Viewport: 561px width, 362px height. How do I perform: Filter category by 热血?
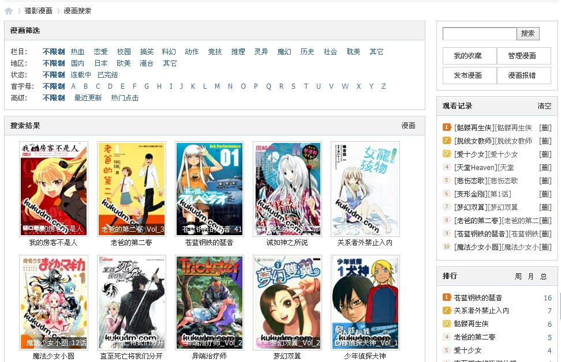point(78,52)
